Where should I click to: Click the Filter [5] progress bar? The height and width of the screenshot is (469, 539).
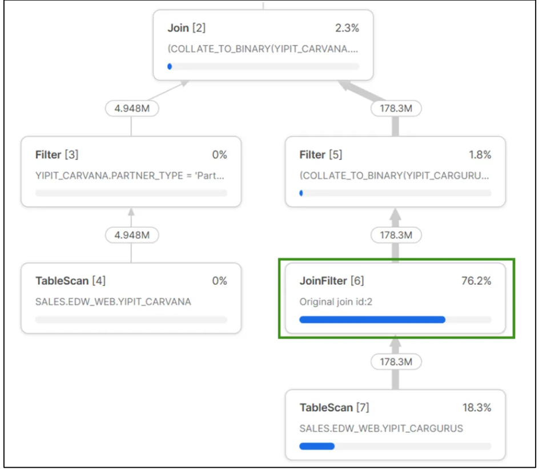395,193
